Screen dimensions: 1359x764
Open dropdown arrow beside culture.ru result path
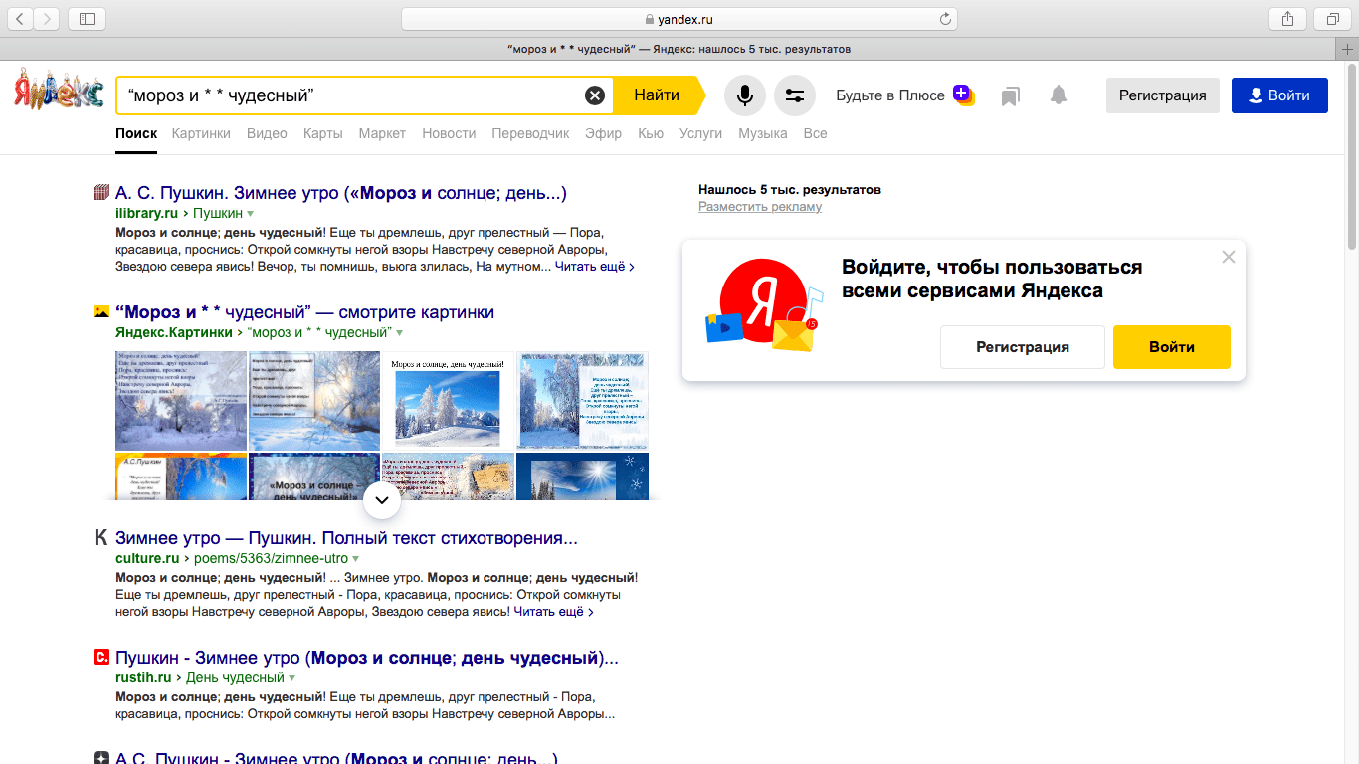(x=356, y=559)
